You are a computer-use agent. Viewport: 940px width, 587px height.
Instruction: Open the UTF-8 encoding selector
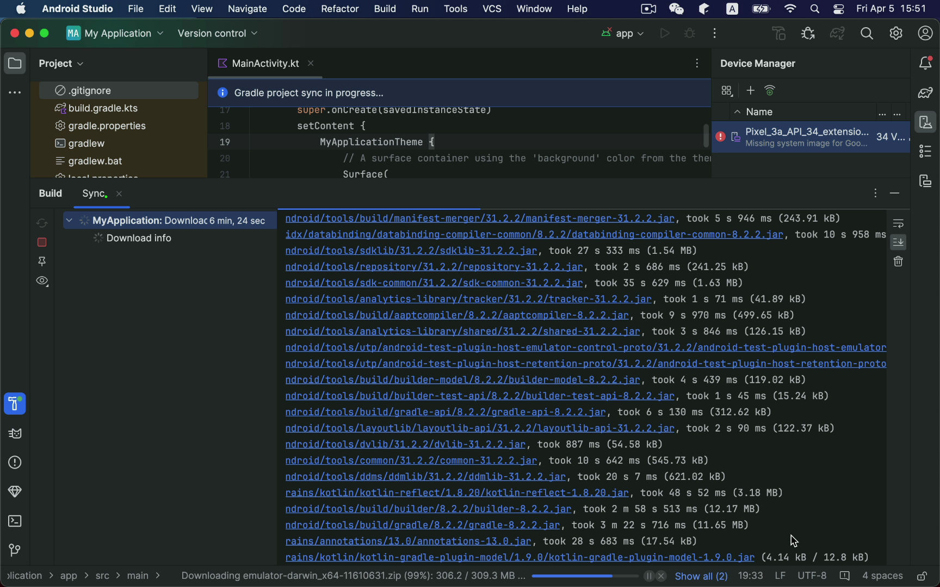[812, 576]
